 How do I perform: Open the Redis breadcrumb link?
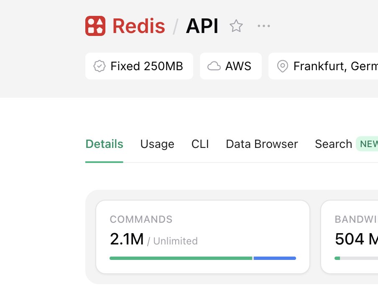pos(139,26)
